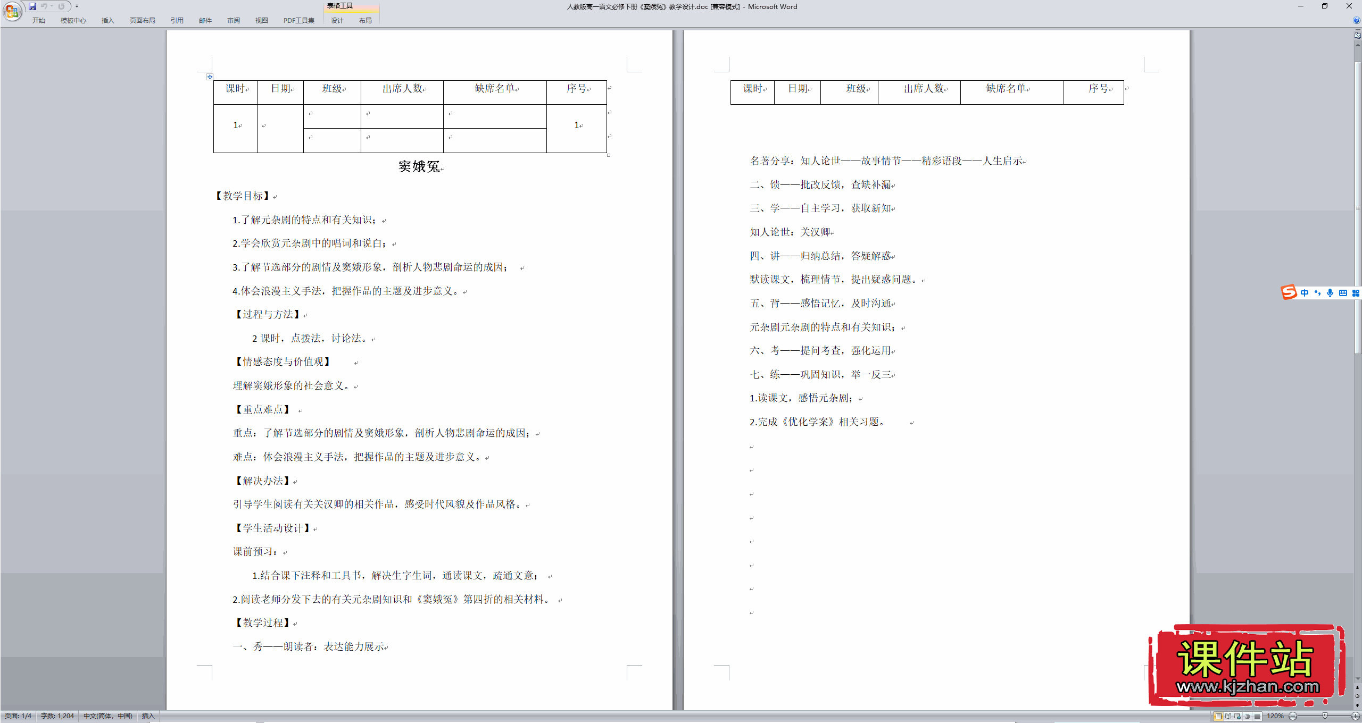Click the table move handle icon
This screenshot has height=723, width=1362.
coord(210,77)
